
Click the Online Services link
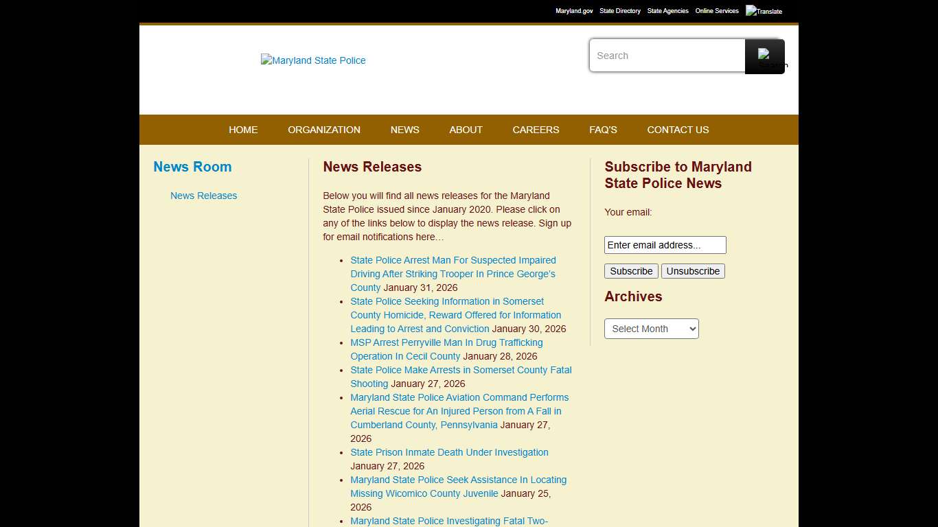pos(716,11)
